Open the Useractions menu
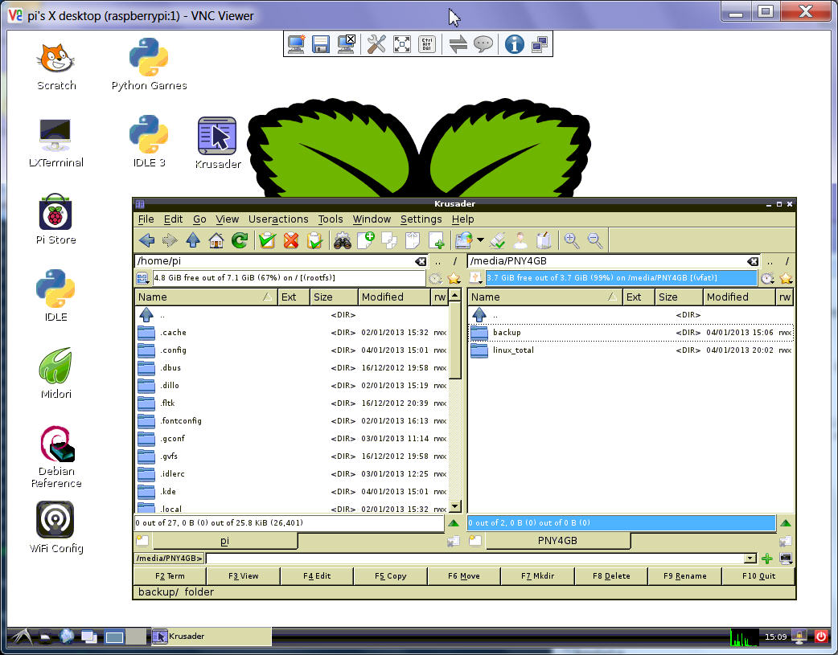 tap(278, 219)
